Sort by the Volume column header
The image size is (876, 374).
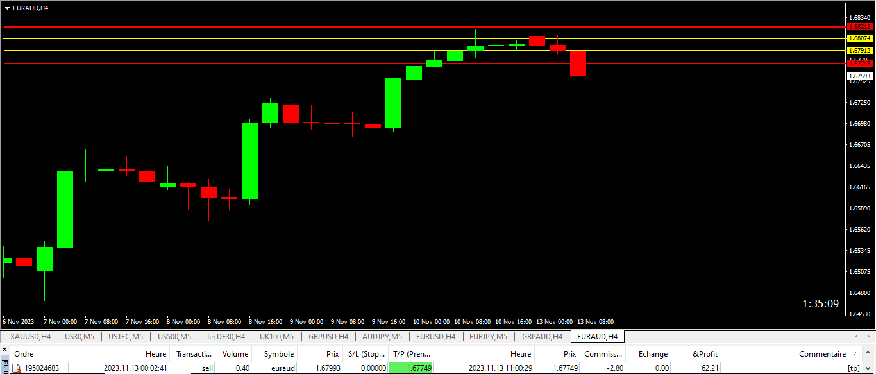click(x=234, y=354)
